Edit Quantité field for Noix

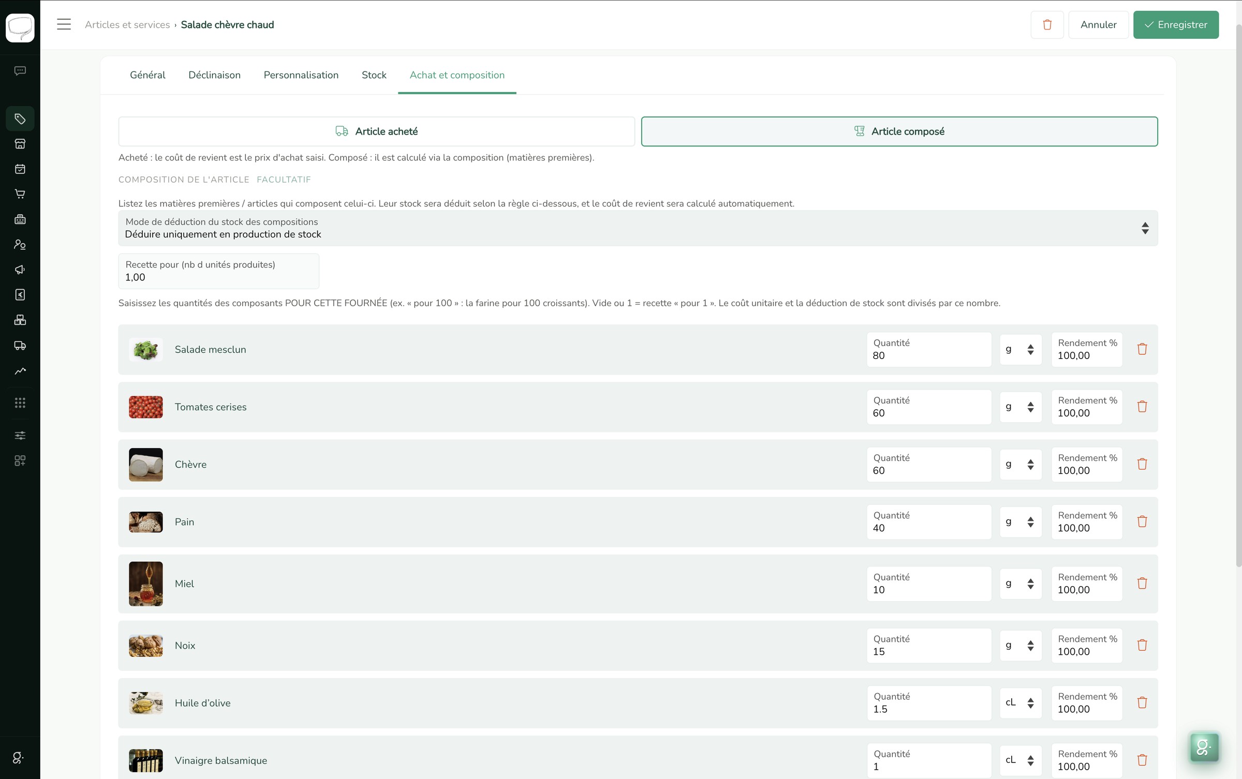(x=929, y=646)
